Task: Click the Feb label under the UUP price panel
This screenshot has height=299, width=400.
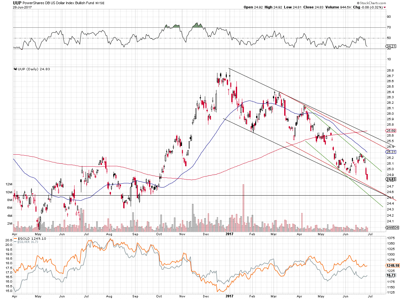Action: click(x=252, y=234)
